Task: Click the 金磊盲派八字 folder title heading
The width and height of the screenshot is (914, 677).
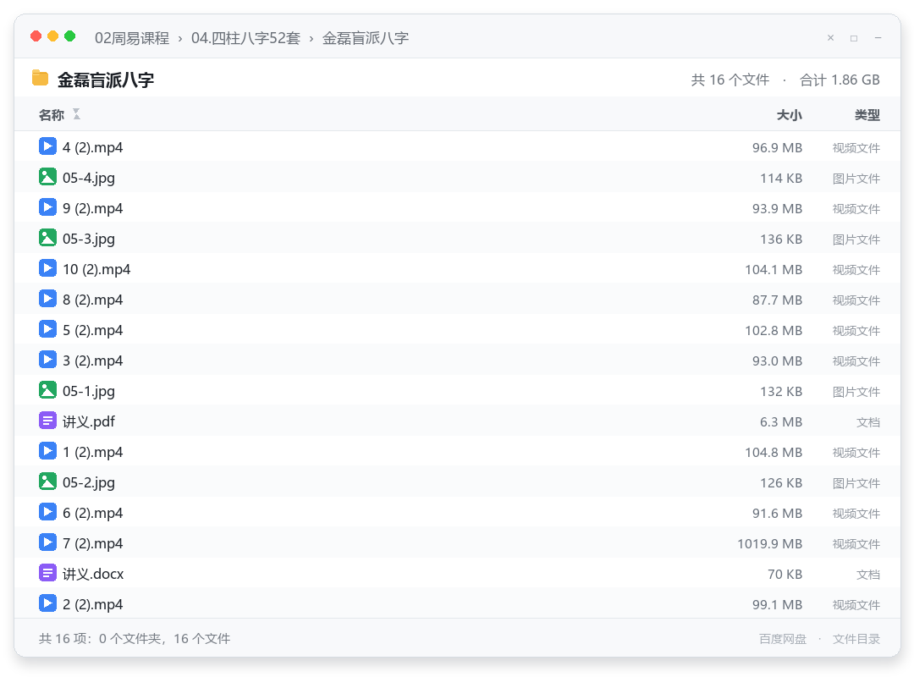Action: (x=106, y=80)
